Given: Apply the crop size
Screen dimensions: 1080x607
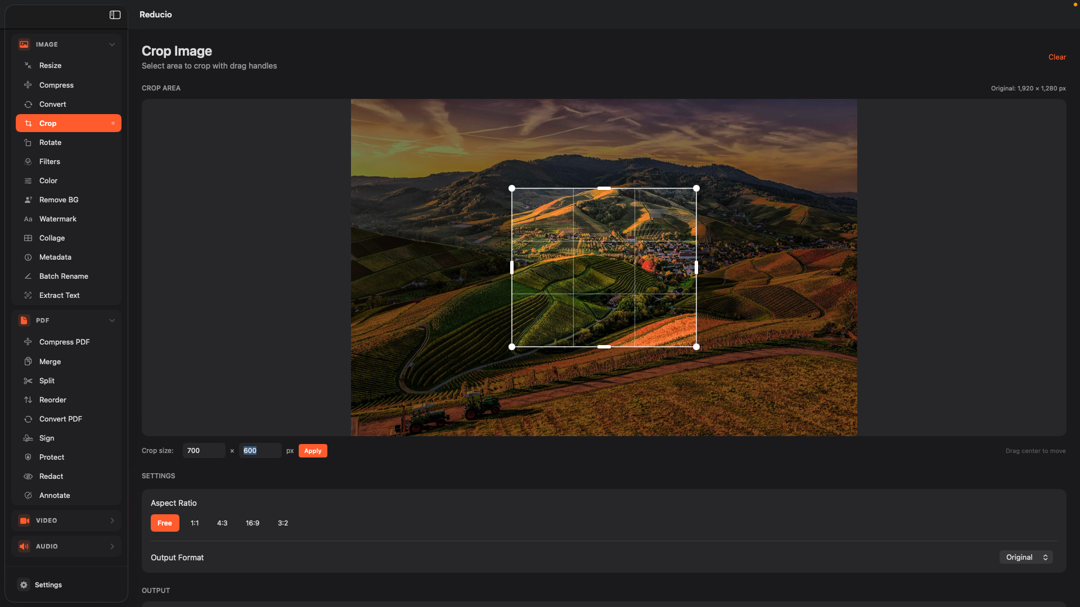Looking at the screenshot, I should pyautogui.click(x=313, y=450).
